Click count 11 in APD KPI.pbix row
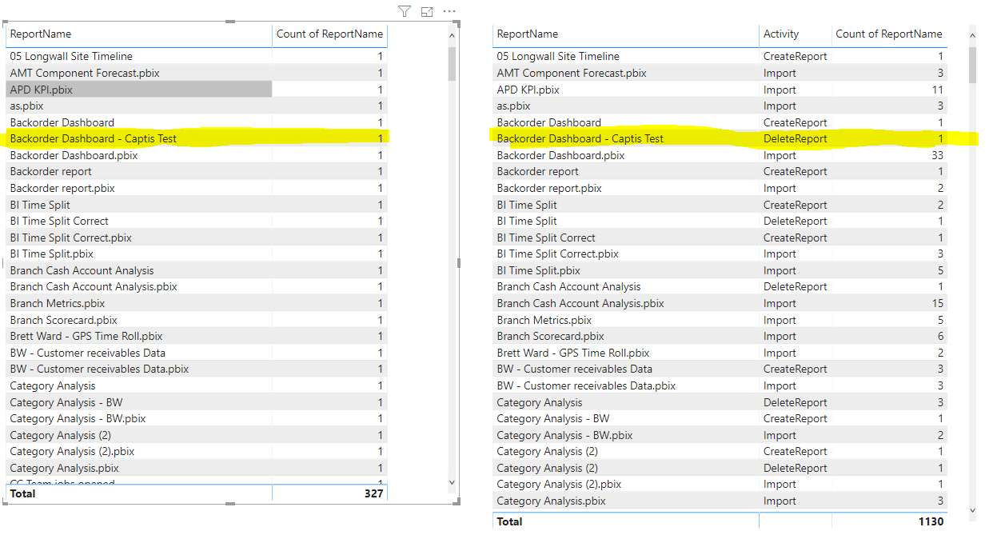The height and width of the screenshot is (547, 997). tap(938, 90)
